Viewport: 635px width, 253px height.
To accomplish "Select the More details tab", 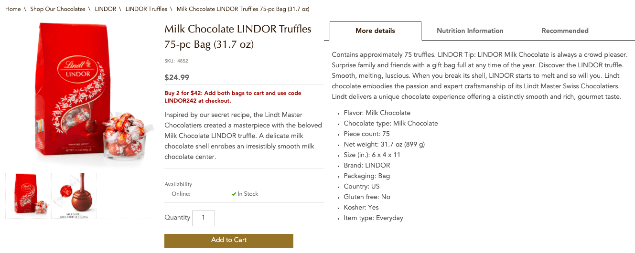I will [375, 31].
